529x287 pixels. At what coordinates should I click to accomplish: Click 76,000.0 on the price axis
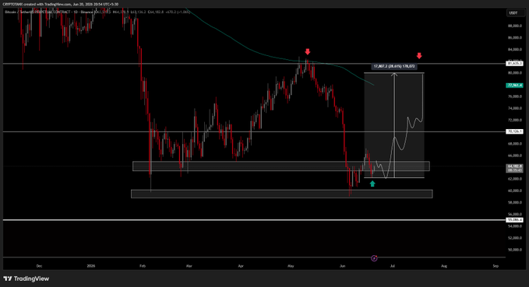(x=515, y=96)
